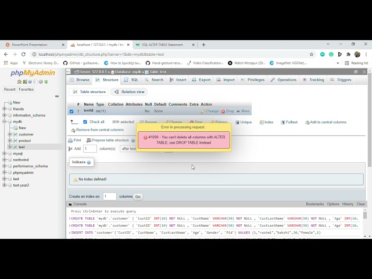The image size is (372, 279).
Task: Open Chrome extensions puzzle icon
Action: click(x=348, y=54)
